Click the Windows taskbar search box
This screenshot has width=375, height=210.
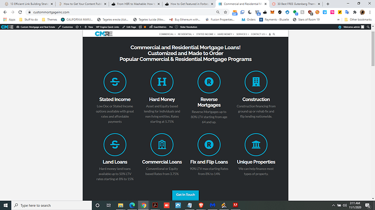pyautogui.click(x=52, y=205)
